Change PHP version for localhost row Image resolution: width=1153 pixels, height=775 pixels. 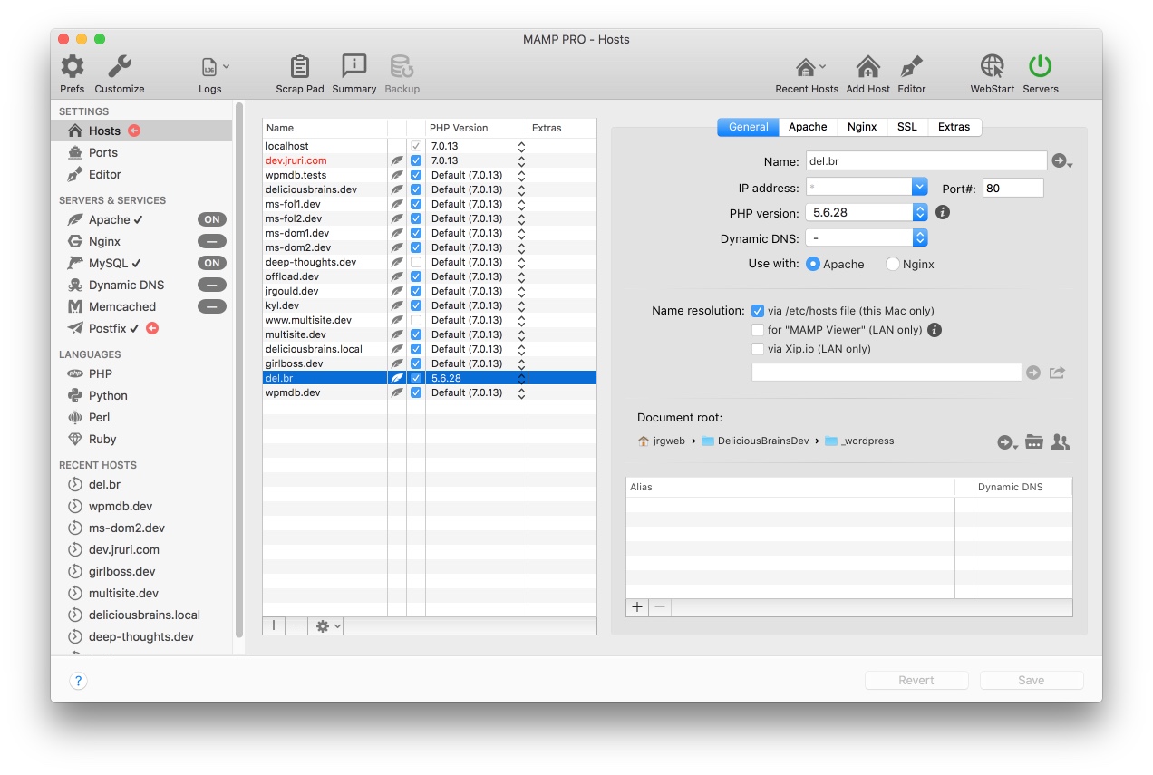521,146
